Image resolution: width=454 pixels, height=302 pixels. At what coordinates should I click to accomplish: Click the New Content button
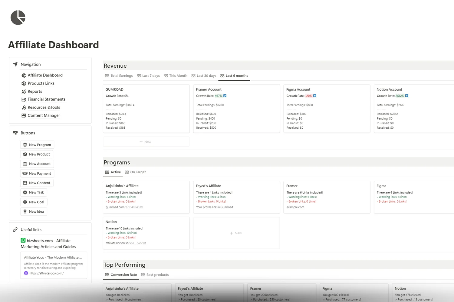[x=37, y=183]
